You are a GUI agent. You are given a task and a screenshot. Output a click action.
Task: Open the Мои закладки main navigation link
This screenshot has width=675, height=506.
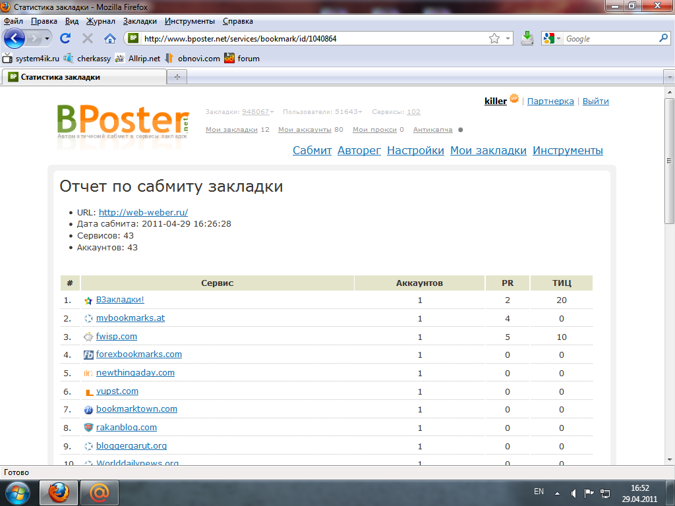click(x=488, y=150)
